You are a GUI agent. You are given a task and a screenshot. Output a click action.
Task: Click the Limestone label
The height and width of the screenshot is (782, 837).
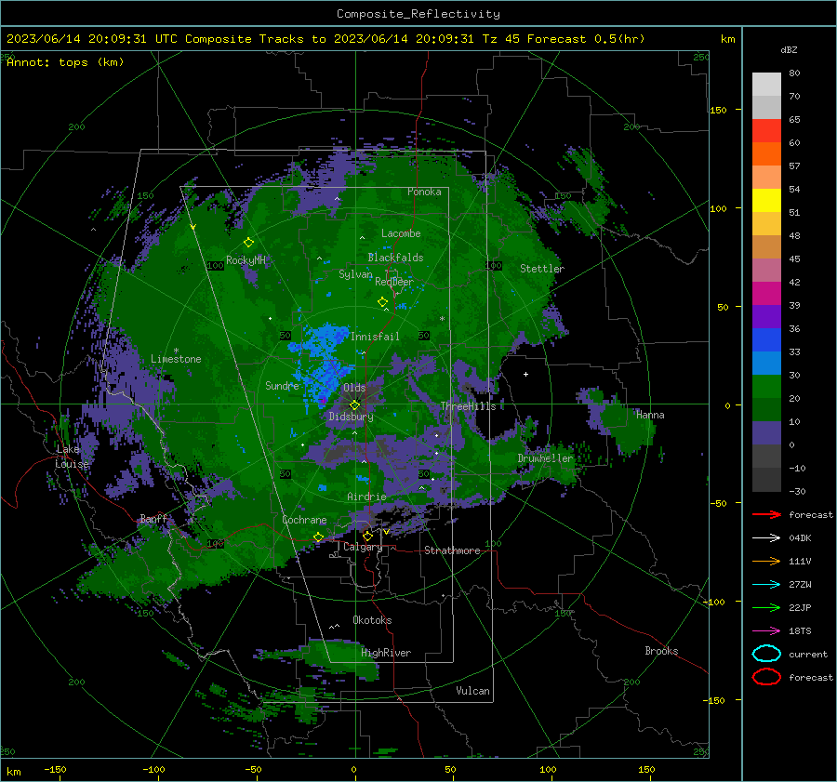tap(176, 359)
